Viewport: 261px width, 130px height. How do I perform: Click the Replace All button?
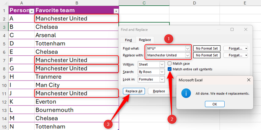(134, 91)
